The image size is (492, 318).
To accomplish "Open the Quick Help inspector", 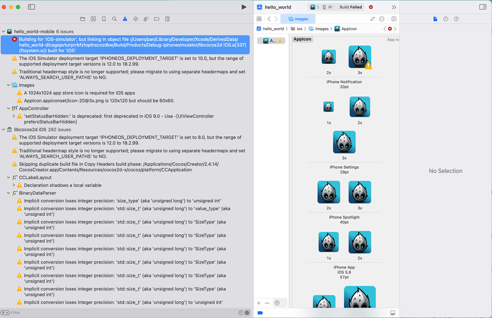I will [x=455, y=19].
